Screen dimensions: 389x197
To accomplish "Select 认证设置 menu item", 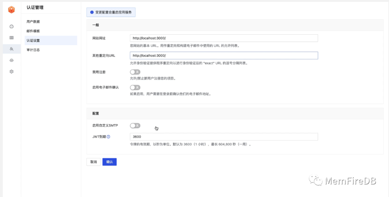I will pyautogui.click(x=51, y=40).
